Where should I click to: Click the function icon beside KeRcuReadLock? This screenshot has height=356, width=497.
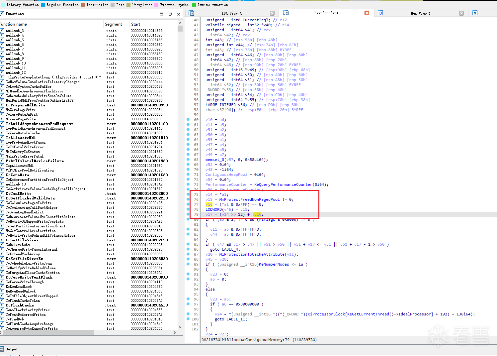tap(2, 287)
